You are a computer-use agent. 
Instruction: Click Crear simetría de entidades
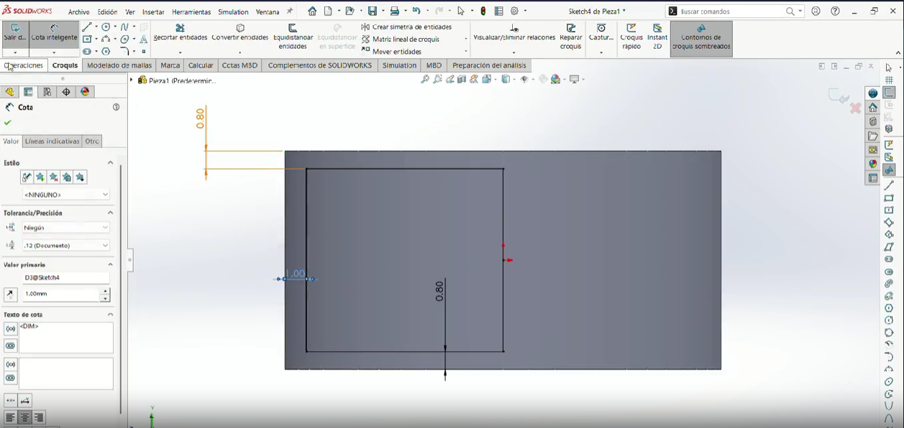point(407,27)
